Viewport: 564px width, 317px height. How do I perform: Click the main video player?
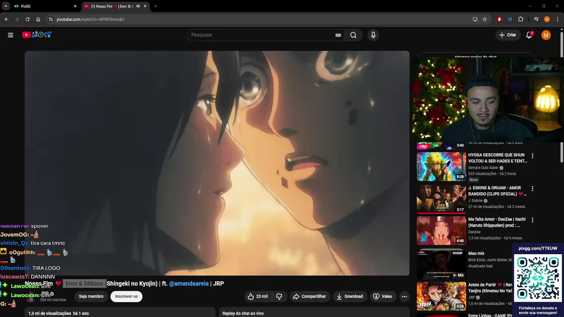(x=217, y=163)
